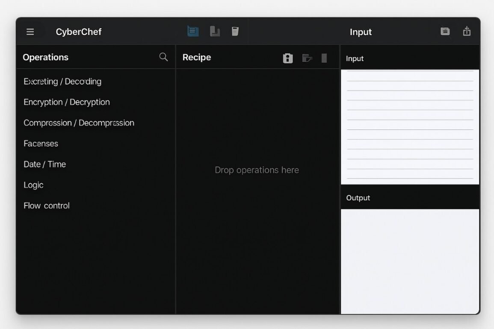Select the Licenses category in Operations
This screenshot has height=329, width=494.
[41, 144]
